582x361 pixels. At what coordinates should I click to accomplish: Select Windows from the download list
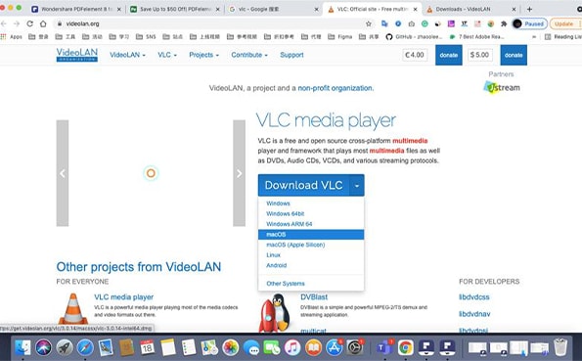278,203
